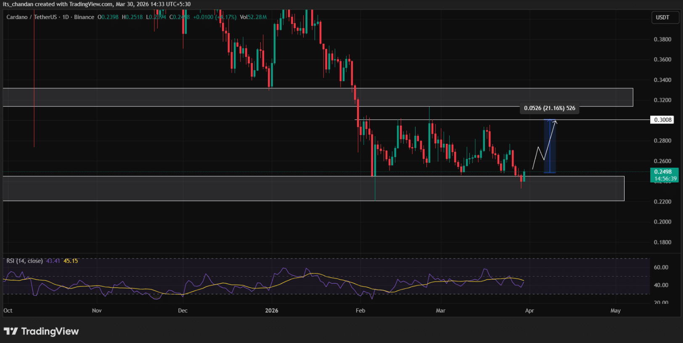Click the TradingView logo icon
This screenshot has height=343, width=683.
(11, 331)
